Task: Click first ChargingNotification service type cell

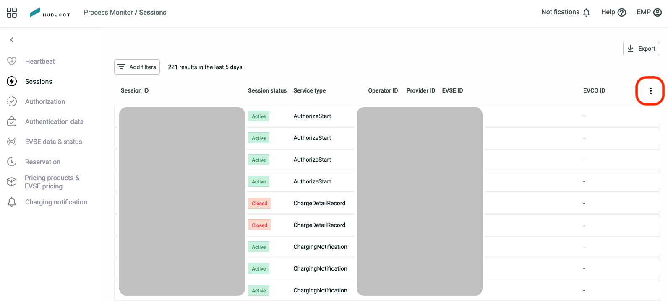Action: tap(320, 247)
